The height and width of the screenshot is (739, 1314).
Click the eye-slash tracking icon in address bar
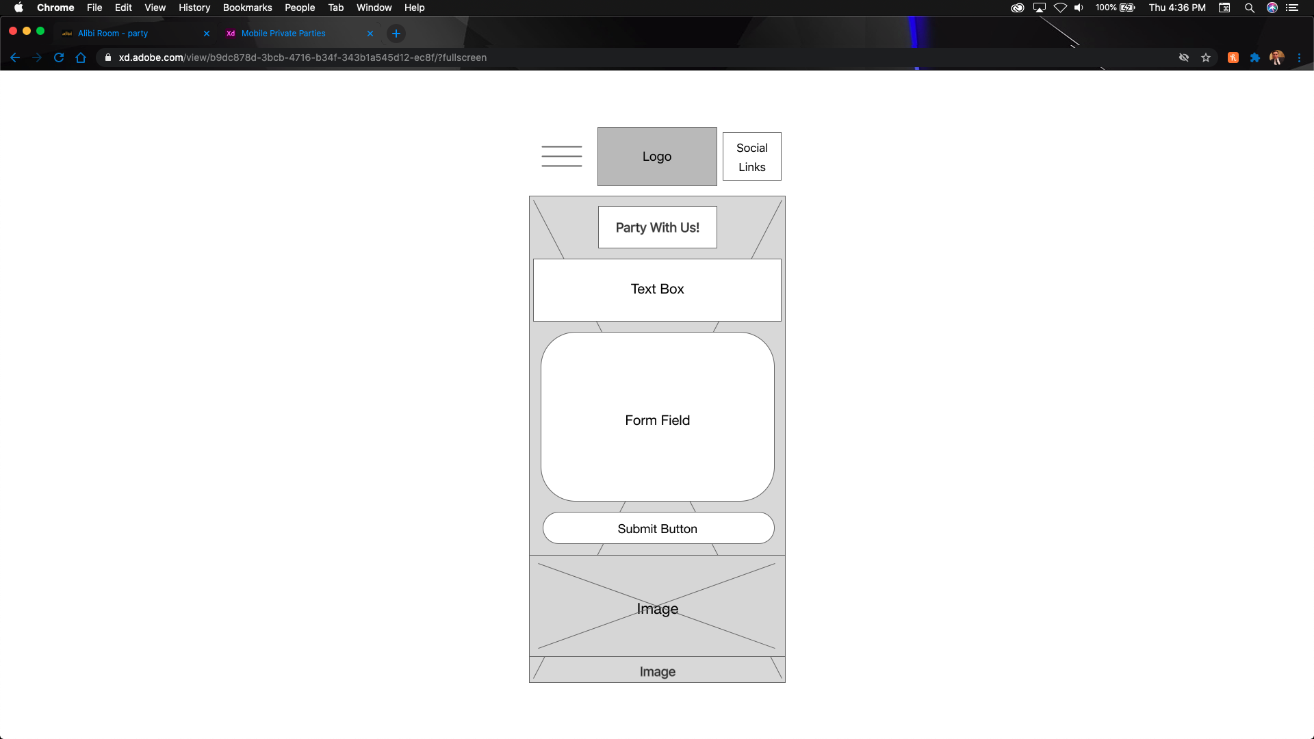point(1183,57)
